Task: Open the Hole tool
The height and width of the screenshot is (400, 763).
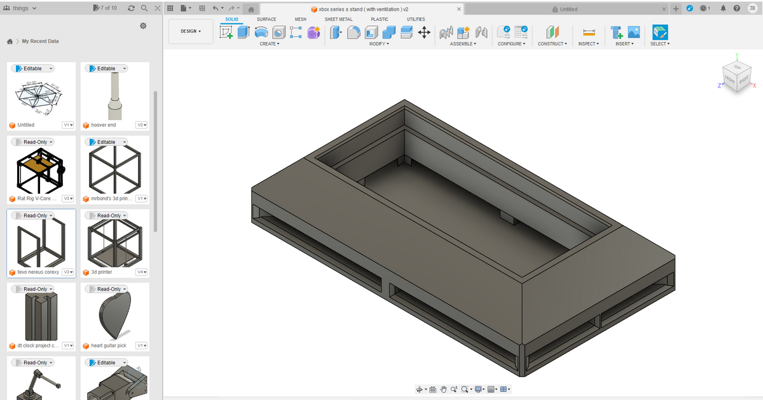Action: tap(278, 30)
